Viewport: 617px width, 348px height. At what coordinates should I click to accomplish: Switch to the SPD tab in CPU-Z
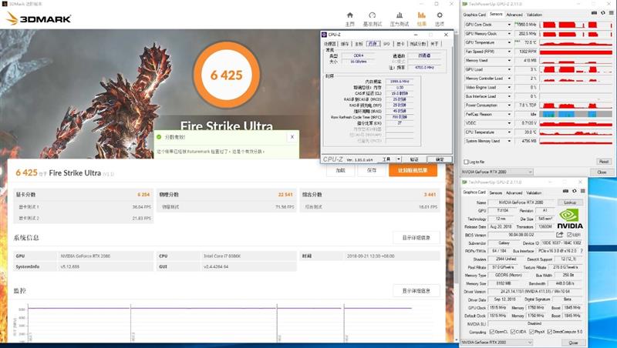(x=386, y=44)
